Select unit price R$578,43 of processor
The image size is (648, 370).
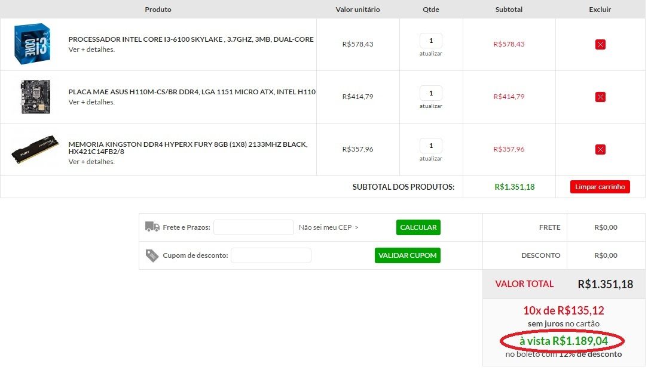click(x=357, y=44)
